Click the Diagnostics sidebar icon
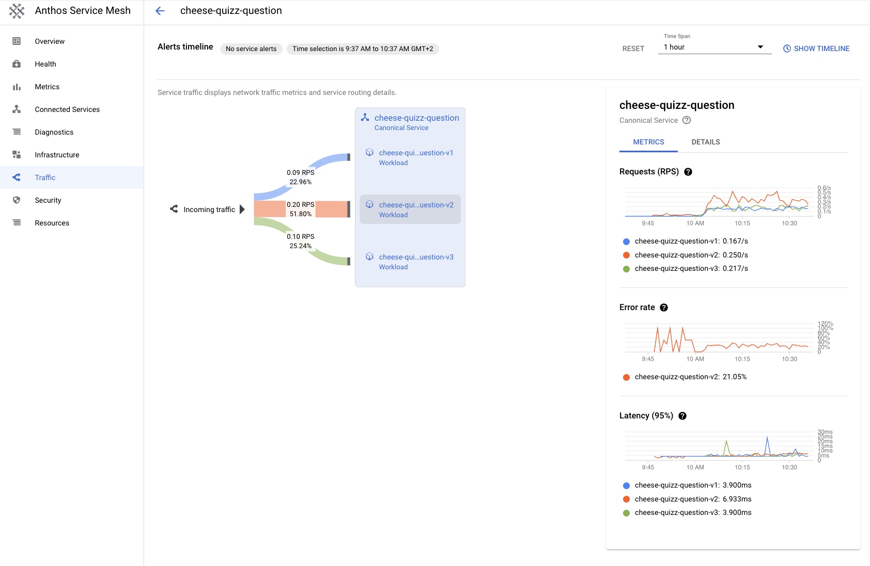Image resolution: width=870 pixels, height=566 pixels. pos(17,132)
